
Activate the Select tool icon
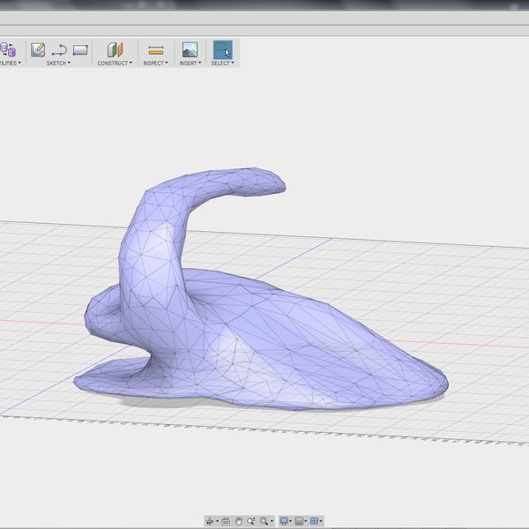(222, 49)
